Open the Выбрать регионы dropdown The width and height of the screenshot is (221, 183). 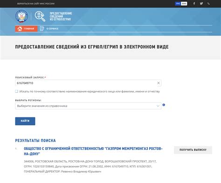point(88,106)
